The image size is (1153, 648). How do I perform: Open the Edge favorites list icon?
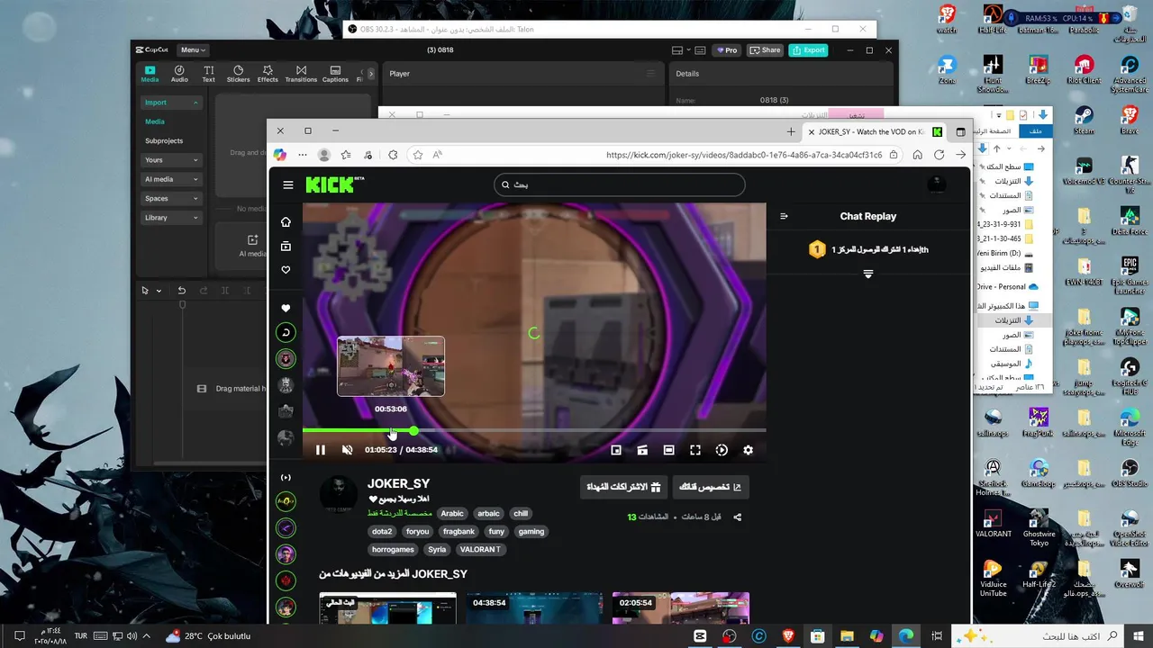click(346, 155)
